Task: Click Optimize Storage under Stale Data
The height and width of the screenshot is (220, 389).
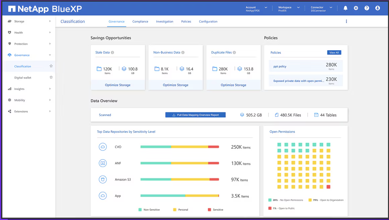Action: [x=118, y=85]
